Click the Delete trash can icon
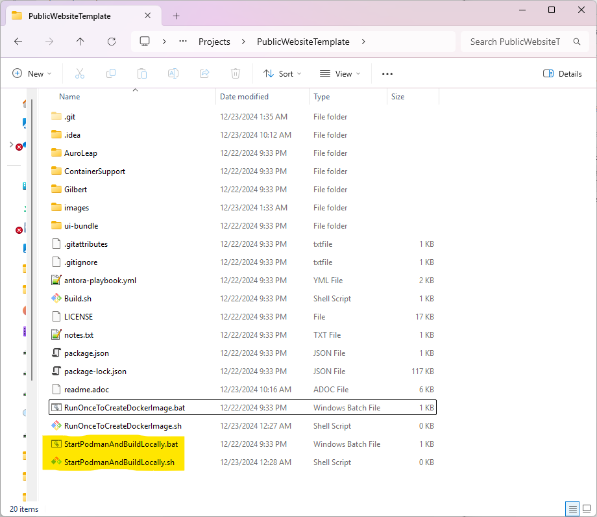Screen dimensions: 597x517 [236, 74]
